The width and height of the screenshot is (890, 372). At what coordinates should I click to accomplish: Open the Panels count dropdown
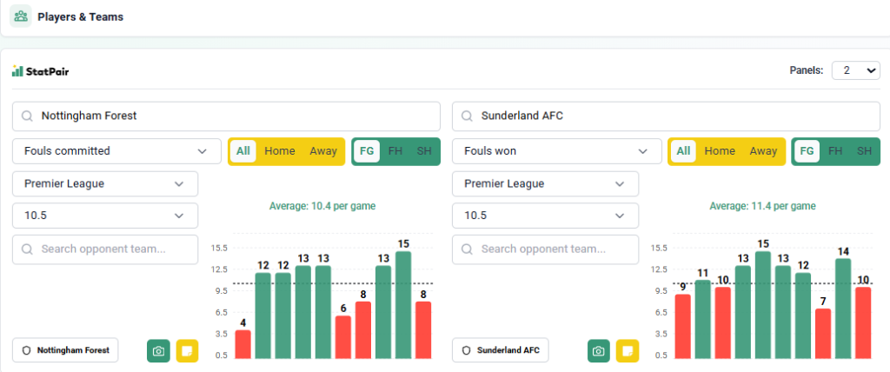click(855, 70)
